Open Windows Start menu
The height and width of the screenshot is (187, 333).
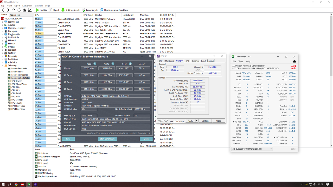coord(3,184)
